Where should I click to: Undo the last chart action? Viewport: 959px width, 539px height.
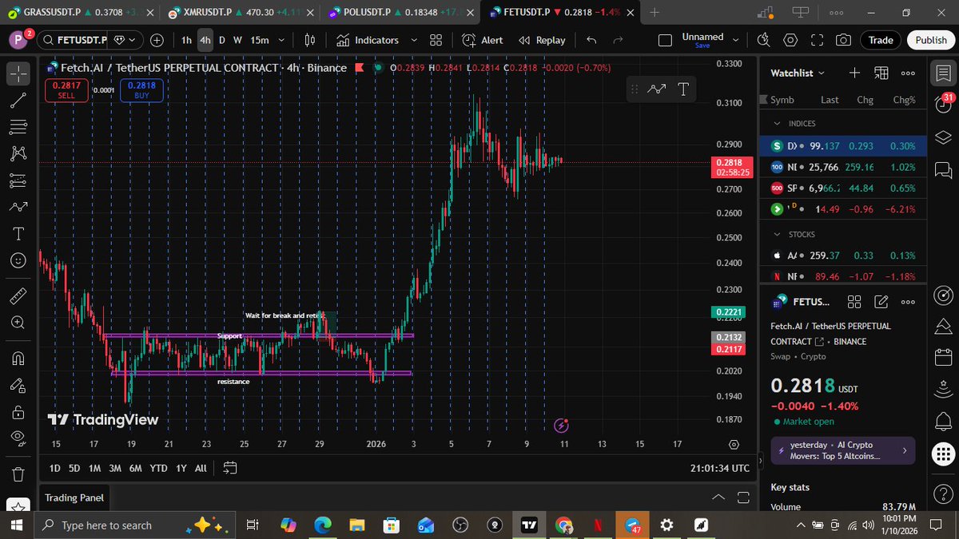(x=591, y=40)
